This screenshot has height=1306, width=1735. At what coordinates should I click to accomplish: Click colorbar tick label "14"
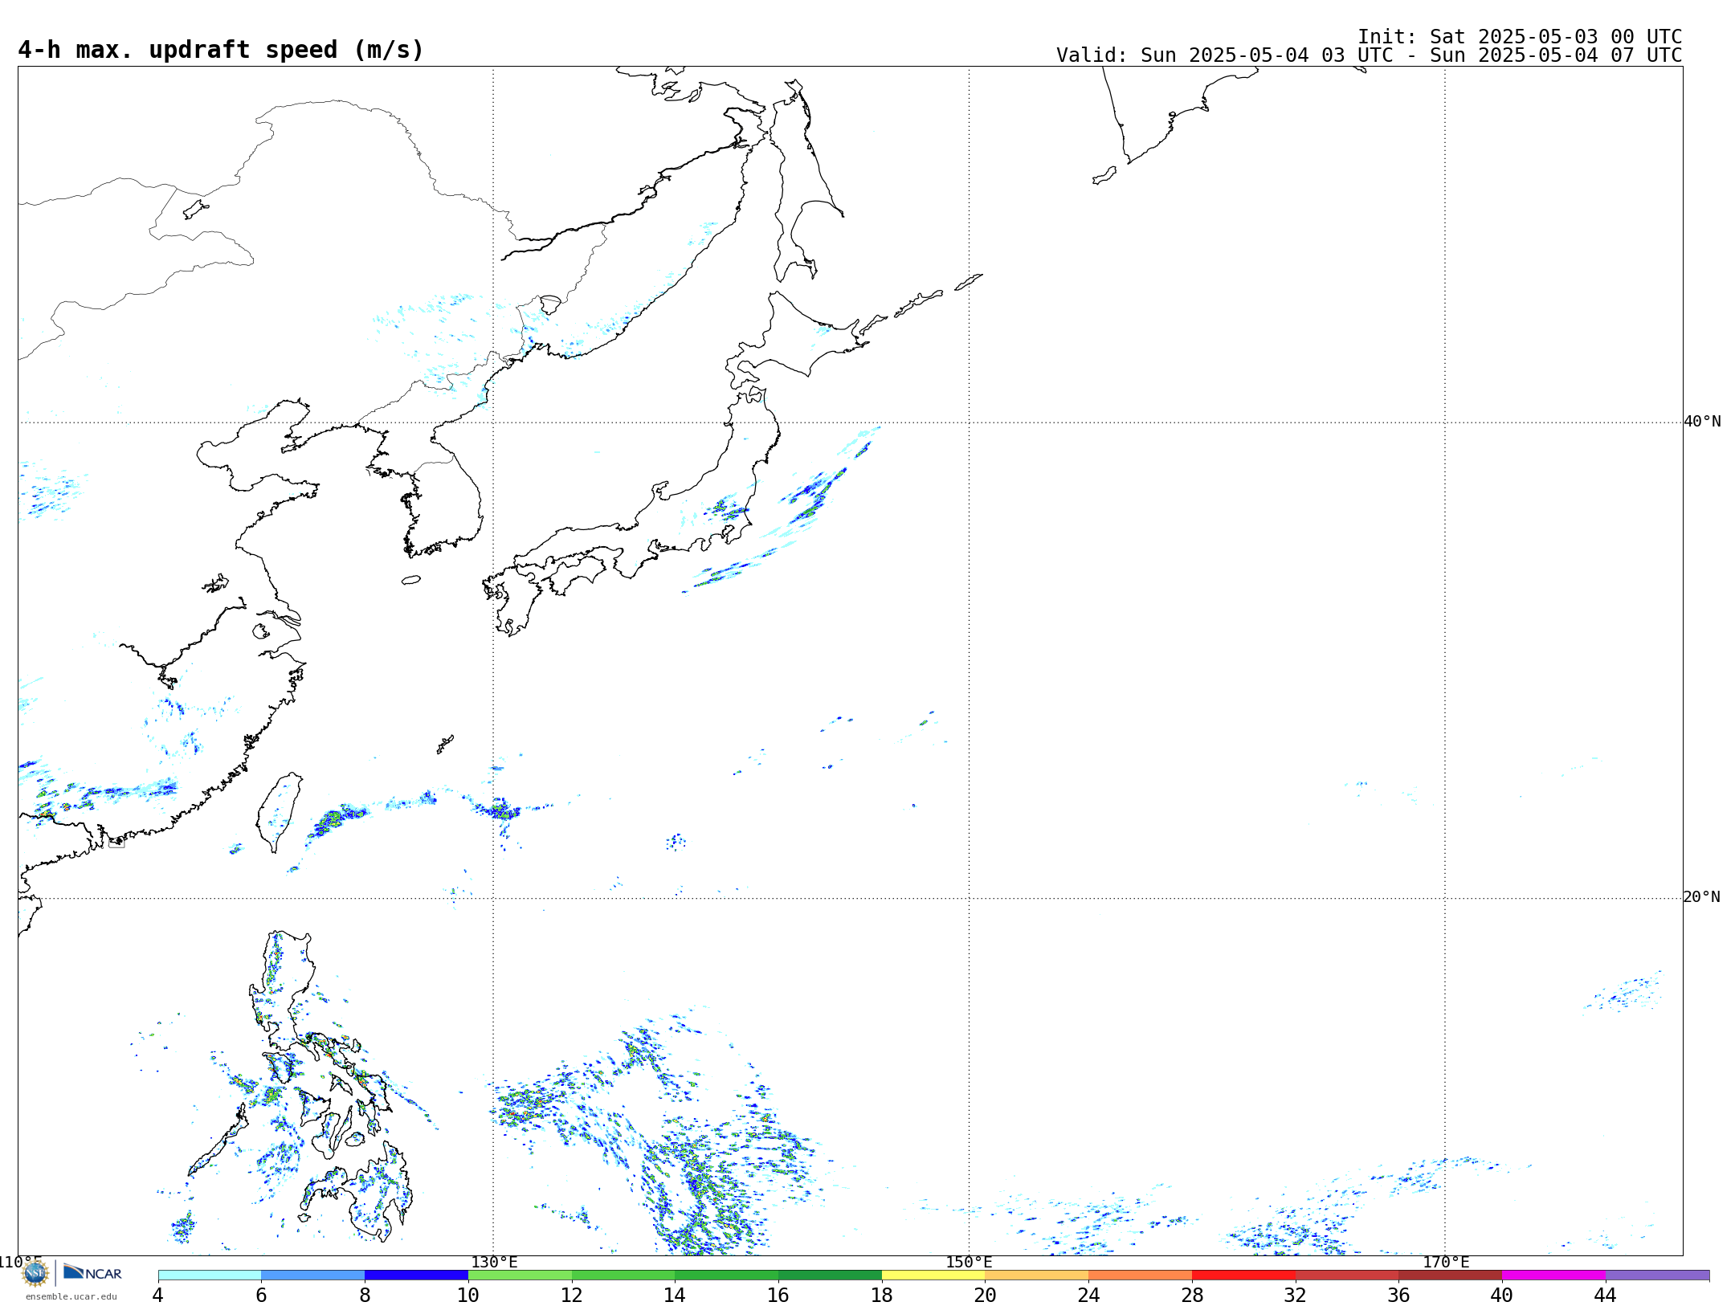pyautogui.click(x=675, y=1295)
